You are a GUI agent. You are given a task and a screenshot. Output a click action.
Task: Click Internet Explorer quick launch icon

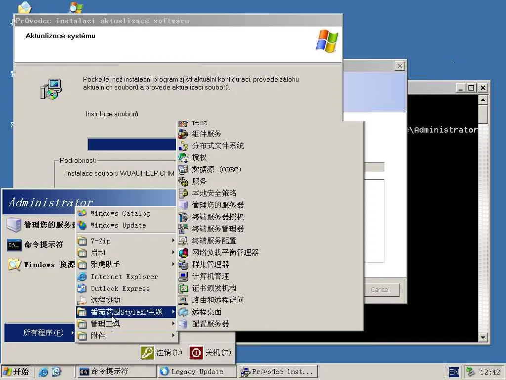tap(43, 372)
